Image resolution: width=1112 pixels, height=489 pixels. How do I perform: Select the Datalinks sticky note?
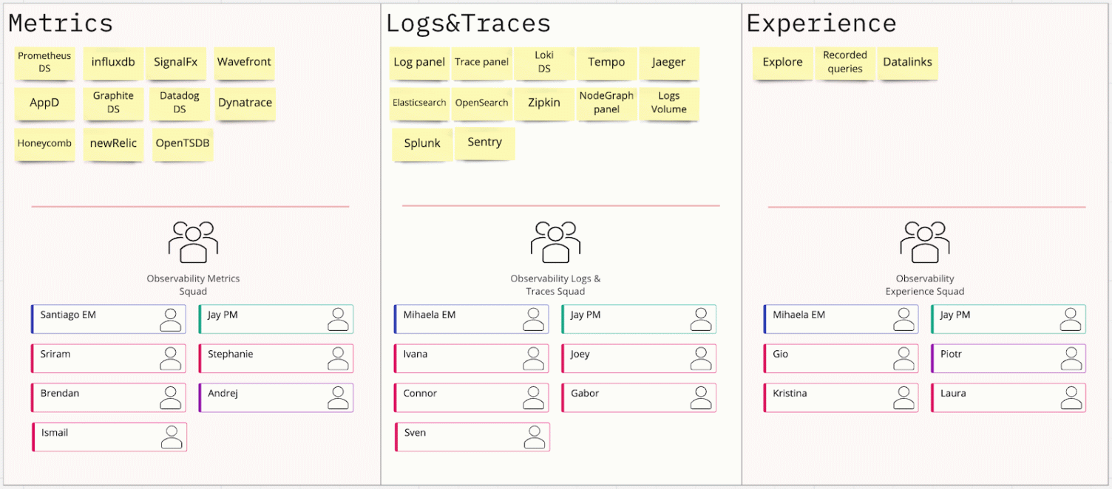(907, 63)
